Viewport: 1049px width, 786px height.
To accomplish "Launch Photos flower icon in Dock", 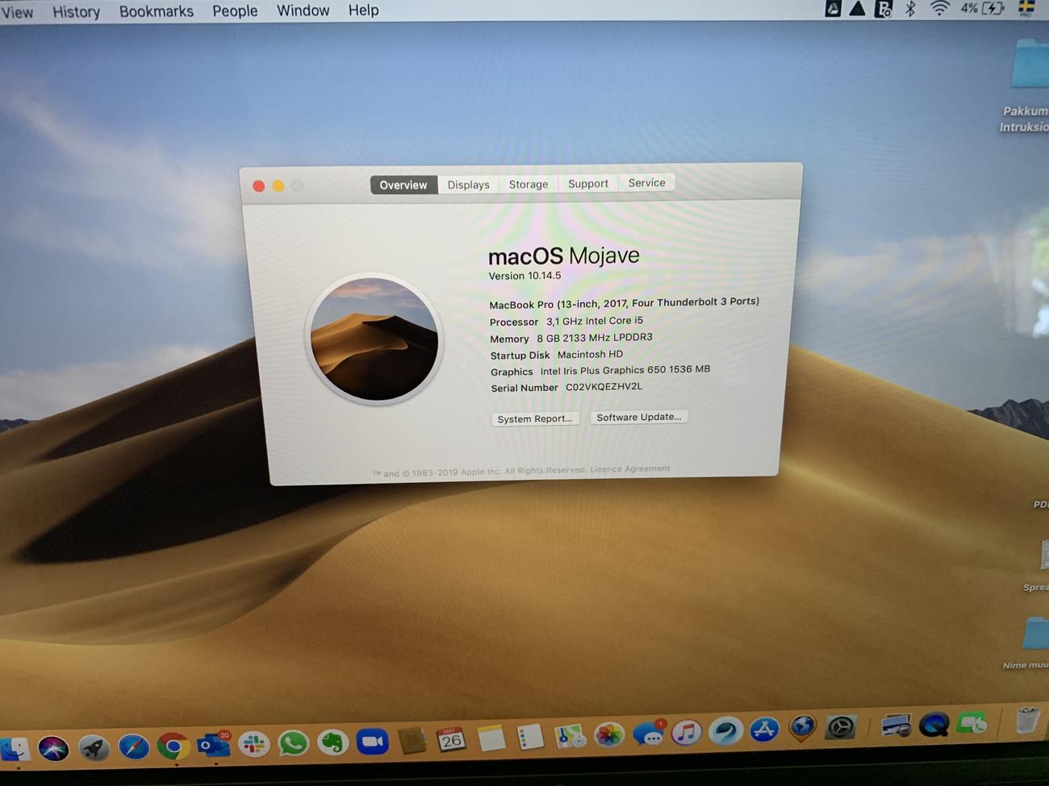I will click(x=609, y=734).
